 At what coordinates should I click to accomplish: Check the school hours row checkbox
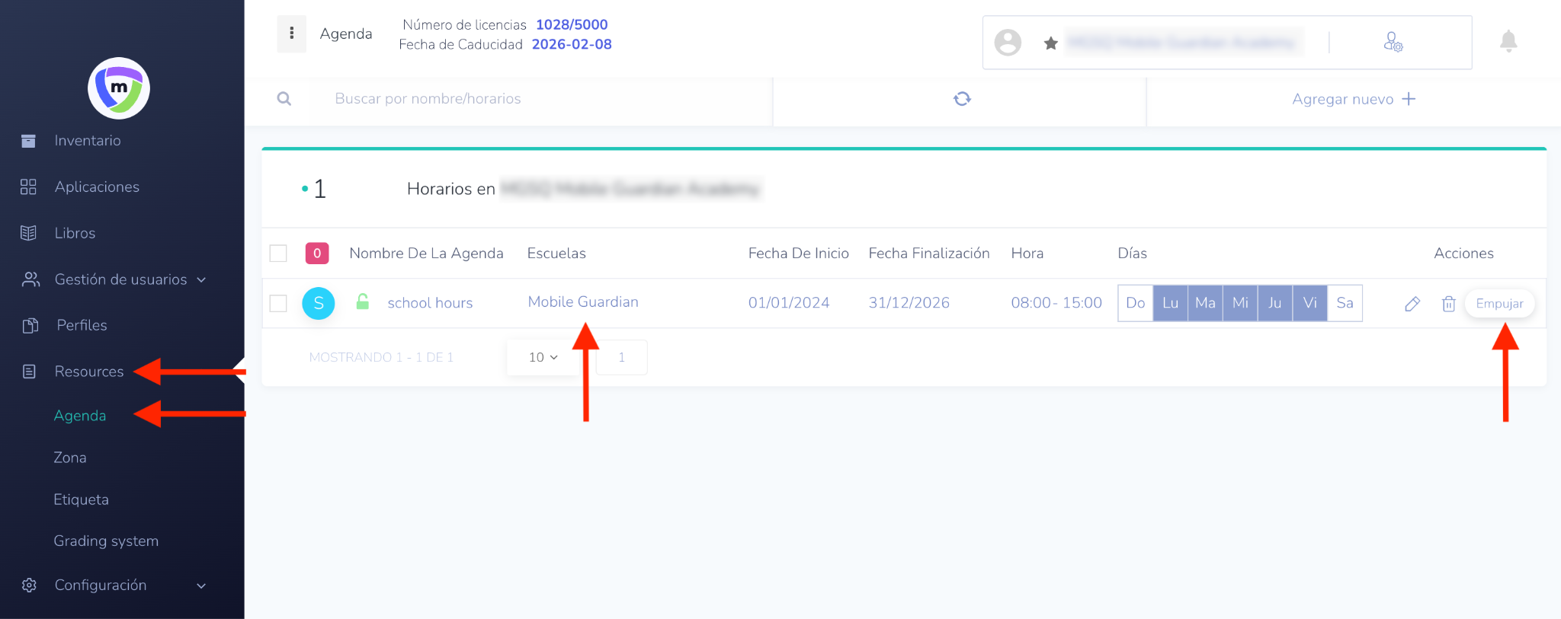point(278,303)
